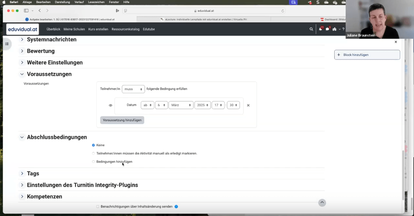The height and width of the screenshot is (216, 414).
Task: Click the search magnifier icon in navbar
Action: pyautogui.click(x=311, y=29)
